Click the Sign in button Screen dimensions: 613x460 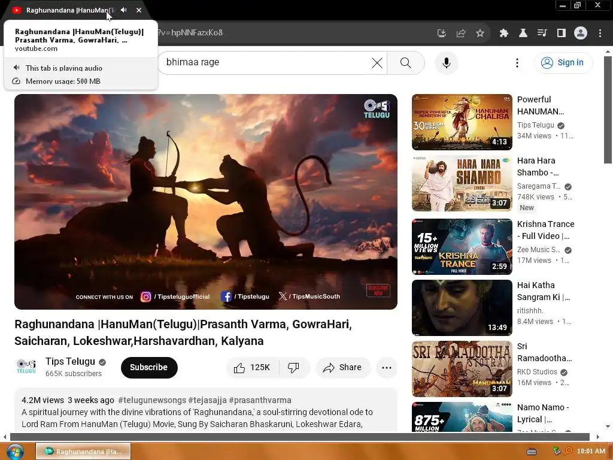[563, 62]
